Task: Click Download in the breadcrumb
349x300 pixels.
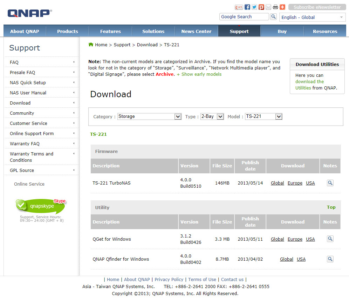Action: tap(147, 45)
